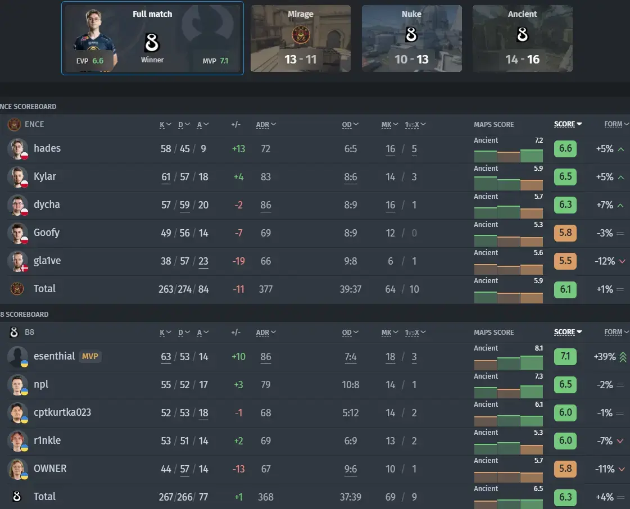Image resolution: width=630 pixels, height=509 pixels.
Task: Open gla1ve player avatar
Action: pyautogui.click(x=17, y=261)
